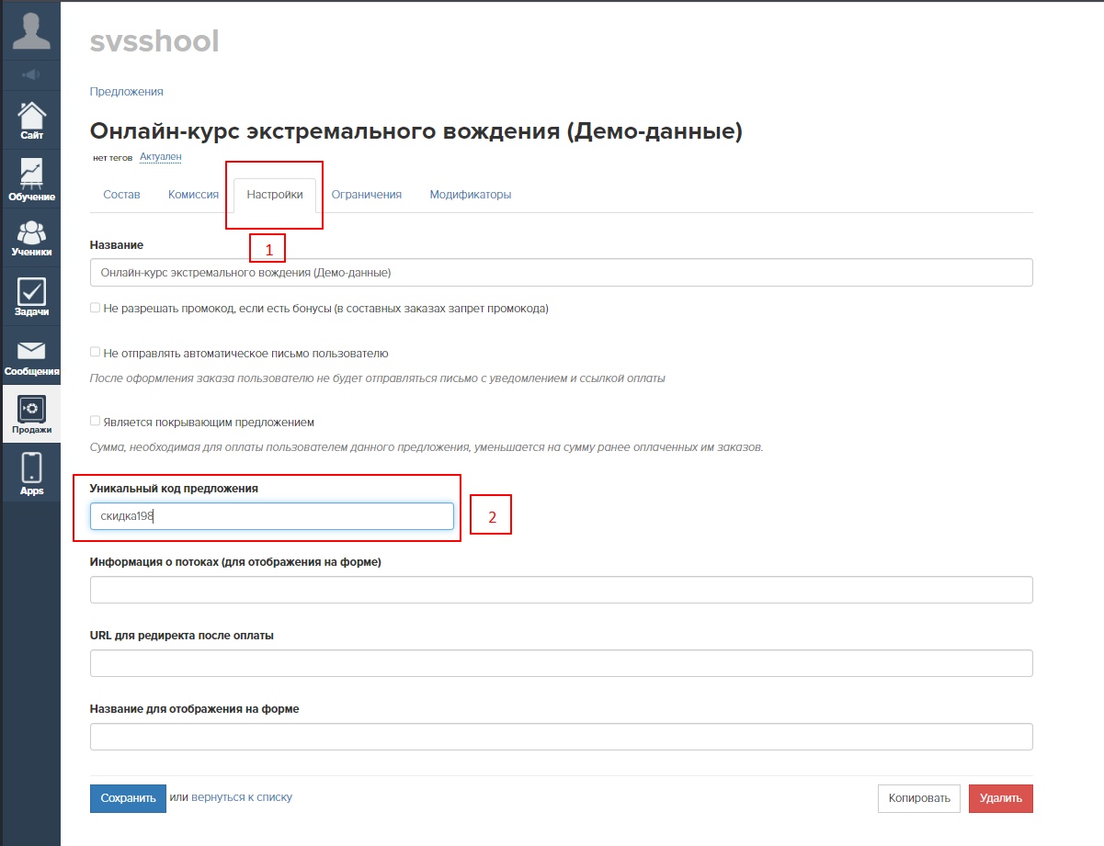The width and height of the screenshot is (1104, 846).
Task: Toggle 'Является покрывающим предложением' checkbox
Action: [x=96, y=422]
